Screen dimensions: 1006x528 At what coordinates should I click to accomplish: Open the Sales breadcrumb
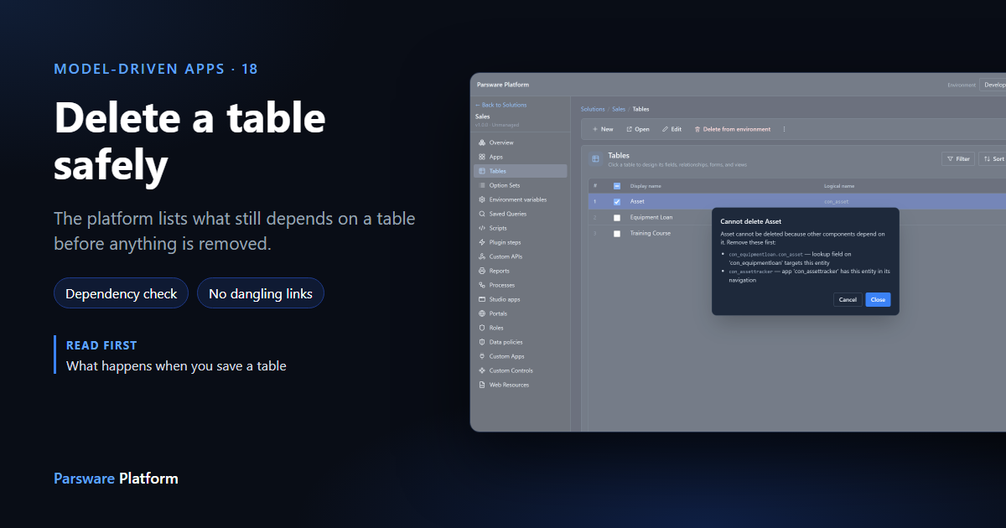[619, 109]
